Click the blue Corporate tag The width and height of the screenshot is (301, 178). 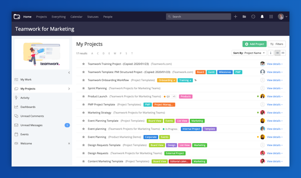150,137
